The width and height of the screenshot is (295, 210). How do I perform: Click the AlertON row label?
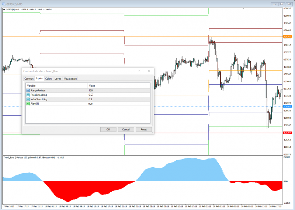click(35, 104)
